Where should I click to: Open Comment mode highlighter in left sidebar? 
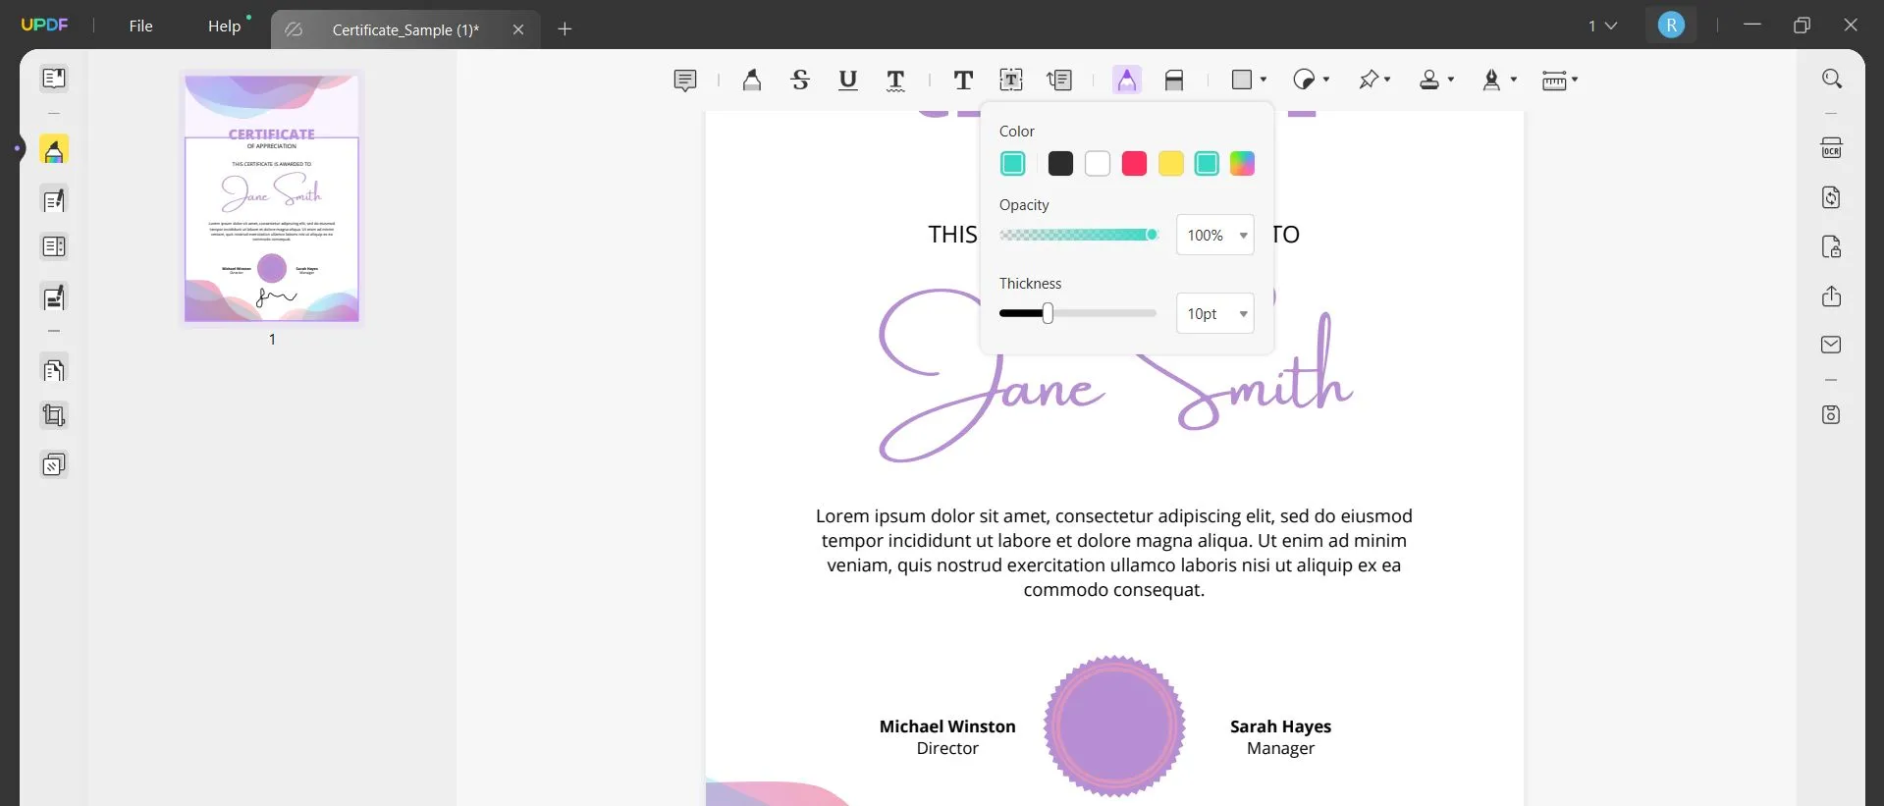[54, 151]
